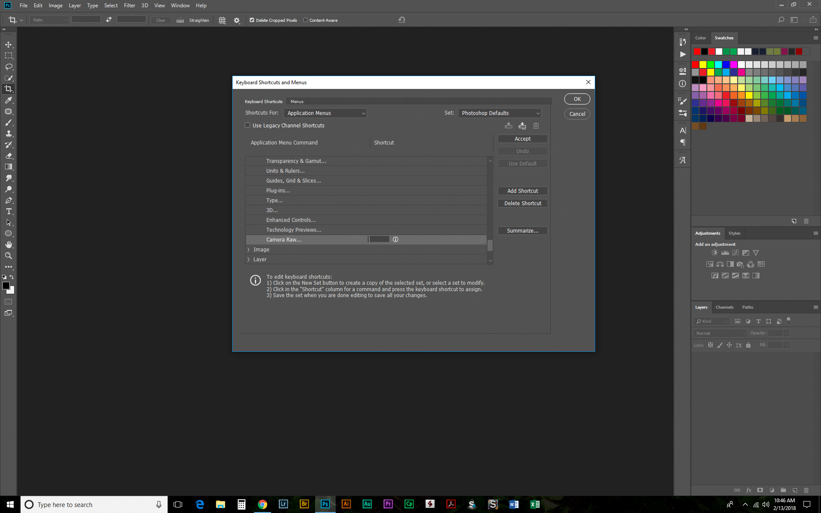Open the Set dropdown (Photoshop Defaults)
821x513 pixels.
499,113
